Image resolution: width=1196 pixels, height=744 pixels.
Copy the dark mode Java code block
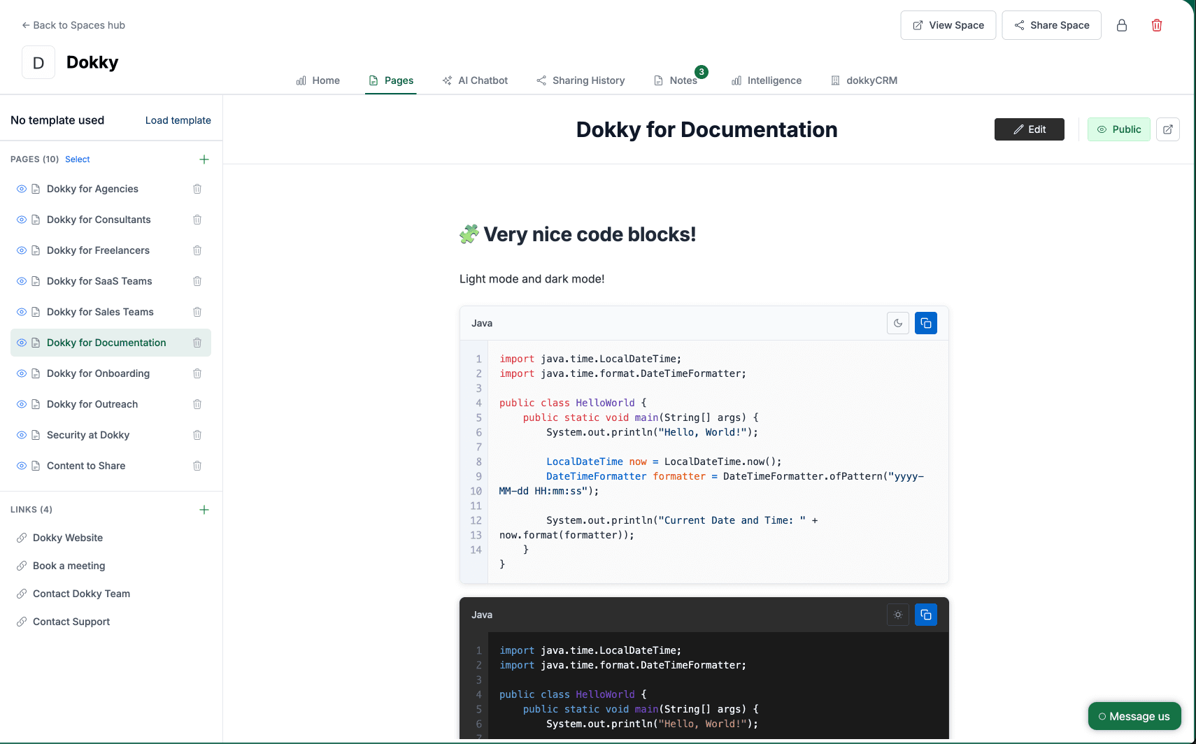click(x=926, y=615)
